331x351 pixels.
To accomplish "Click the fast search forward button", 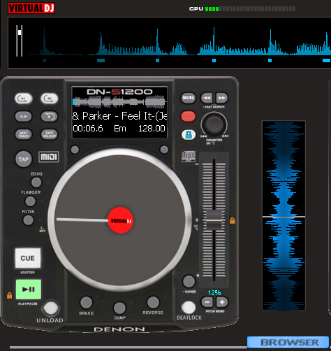I will tap(221, 98).
